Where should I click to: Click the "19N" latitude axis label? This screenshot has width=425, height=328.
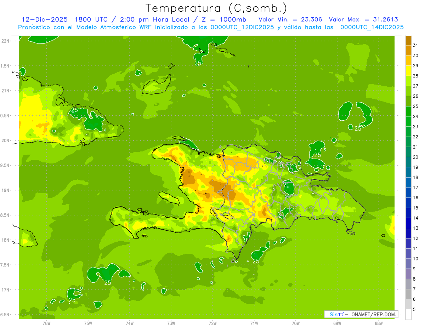[6, 190]
